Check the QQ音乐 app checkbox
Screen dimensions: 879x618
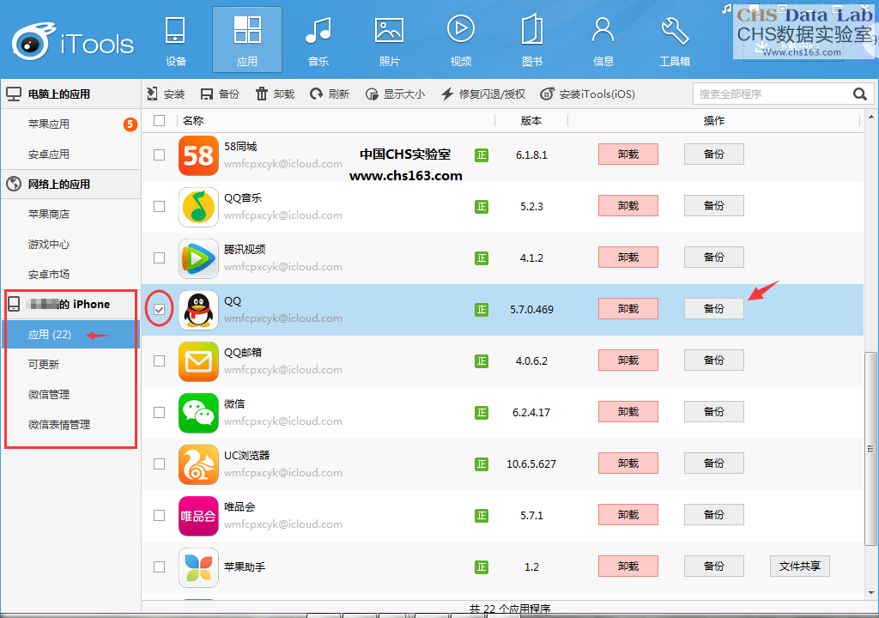pos(159,206)
